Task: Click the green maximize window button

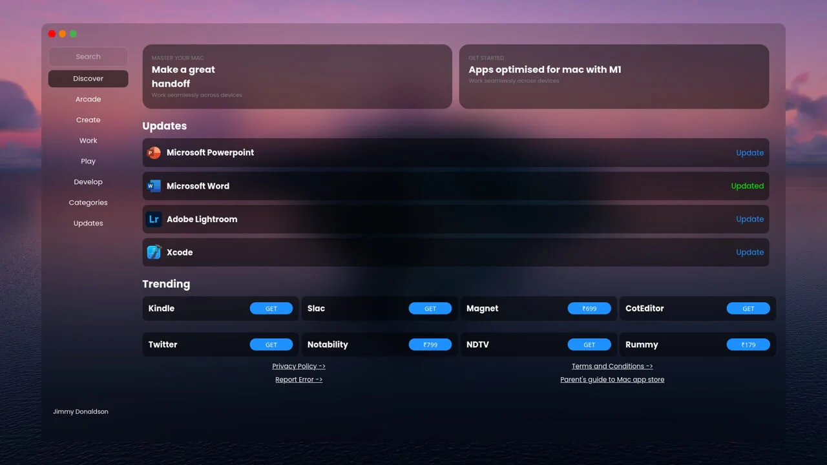Action: (x=73, y=34)
